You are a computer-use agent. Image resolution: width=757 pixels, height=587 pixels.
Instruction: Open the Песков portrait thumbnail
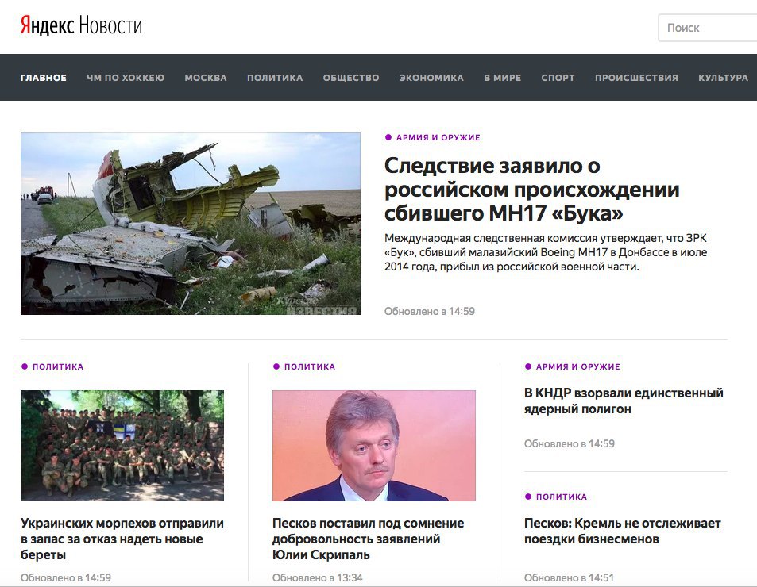point(373,446)
